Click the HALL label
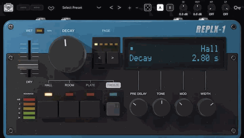This screenshot has width=244, height=138. click(x=49, y=85)
